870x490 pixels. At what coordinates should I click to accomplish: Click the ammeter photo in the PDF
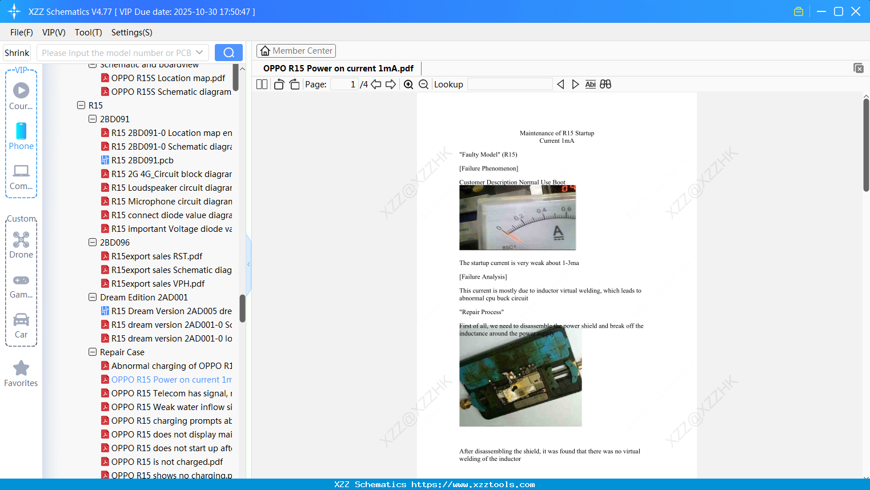(518, 218)
